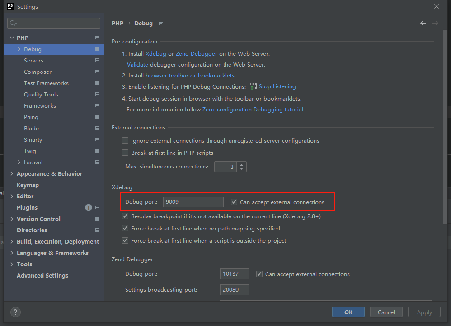Go forward with the right arrow
The width and height of the screenshot is (451, 326).
coord(435,23)
